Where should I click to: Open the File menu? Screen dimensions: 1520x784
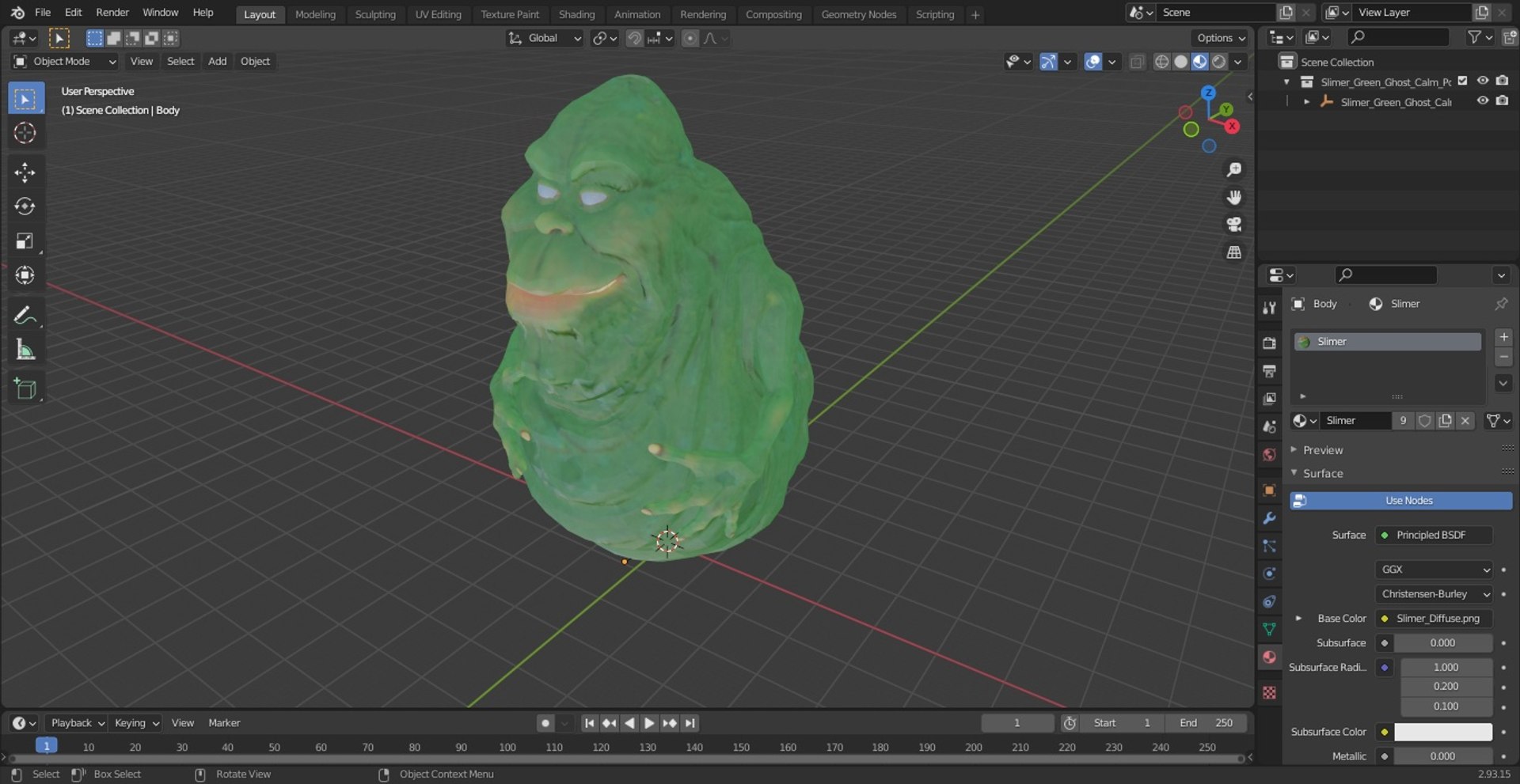[x=43, y=13]
